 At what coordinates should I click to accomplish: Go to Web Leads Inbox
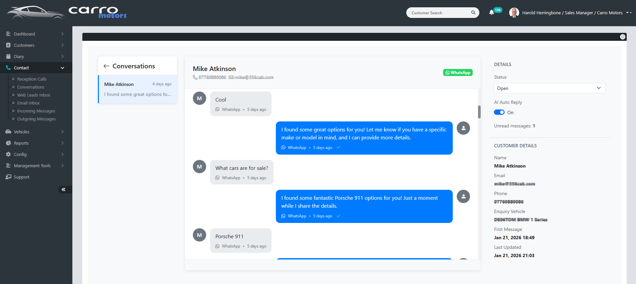tap(34, 95)
